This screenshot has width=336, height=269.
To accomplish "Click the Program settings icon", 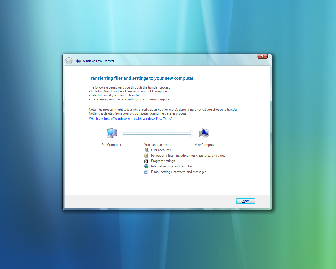I will (x=146, y=161).
